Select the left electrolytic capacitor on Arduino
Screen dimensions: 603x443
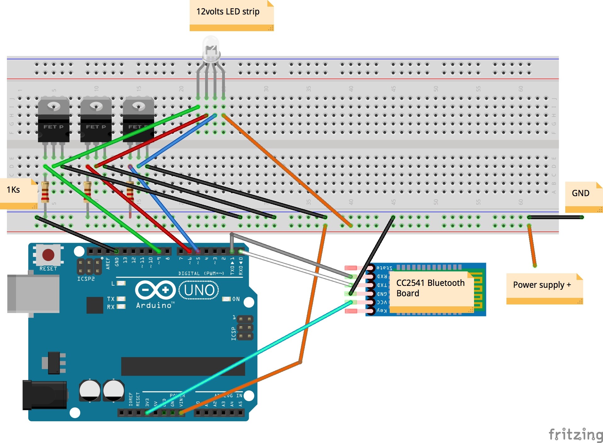[90, 390]
